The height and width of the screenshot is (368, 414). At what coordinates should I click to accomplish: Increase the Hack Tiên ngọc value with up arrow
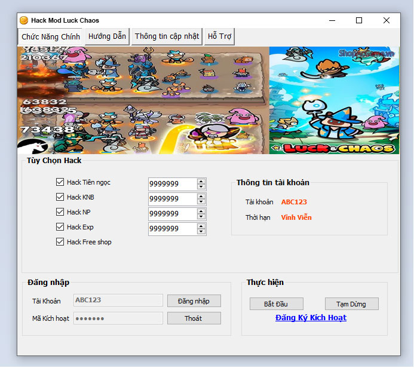pyautogui.click(x=201, y=182)
